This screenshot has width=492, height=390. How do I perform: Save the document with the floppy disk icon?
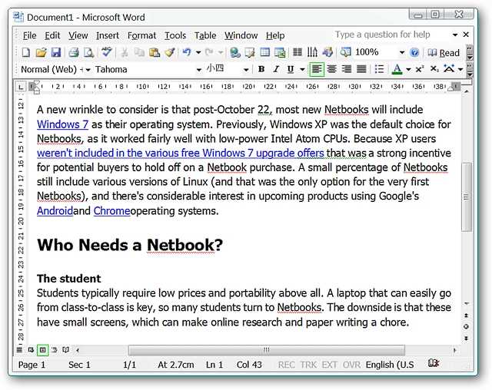tap(56, 52)
